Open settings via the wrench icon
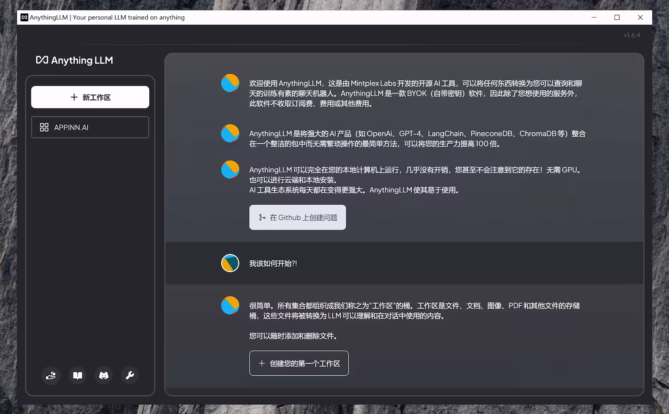669x414 pixels. tap(130, 375)
